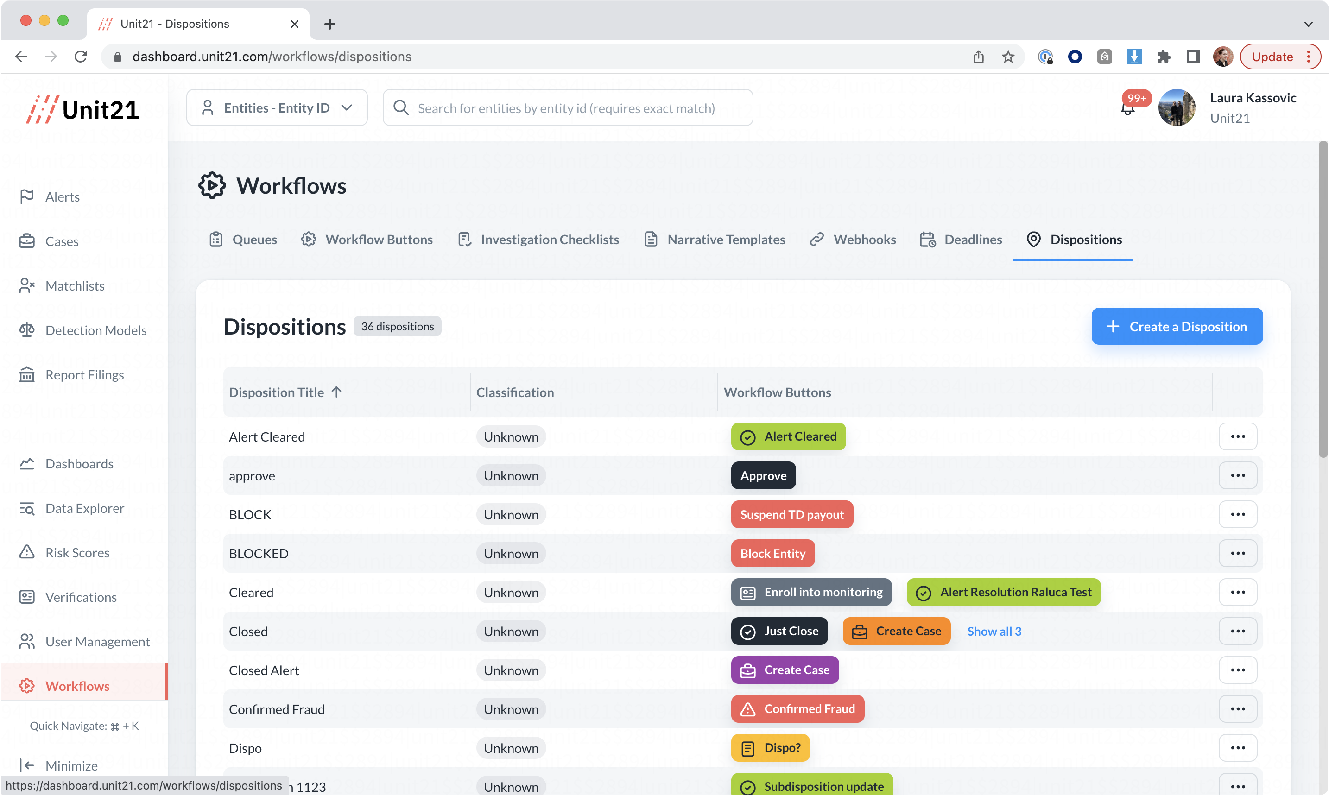Screen dimensions: 1329x796
Task: Click the Unit21 logo
Action: [x=83, y=109]
